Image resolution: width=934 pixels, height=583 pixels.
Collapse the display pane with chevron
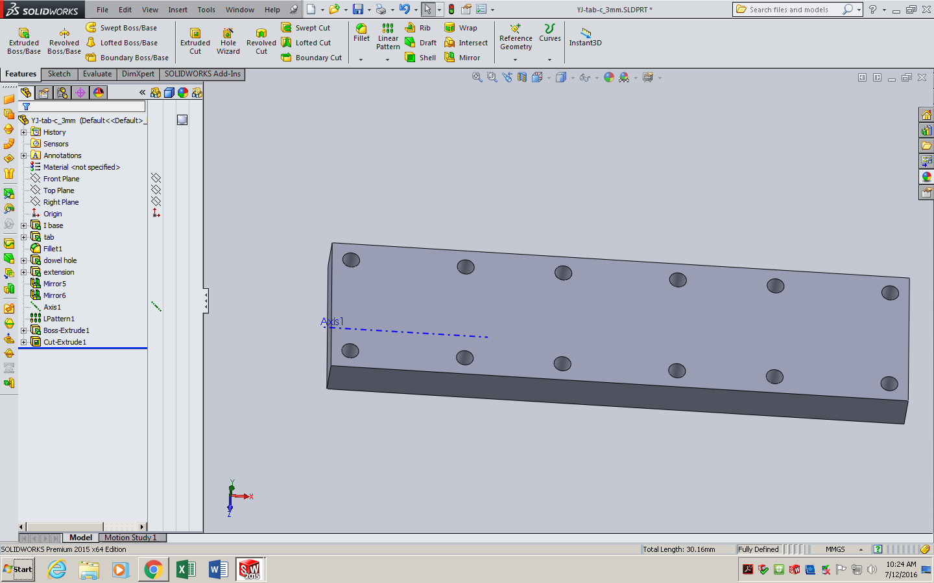(x=142, y=93)
